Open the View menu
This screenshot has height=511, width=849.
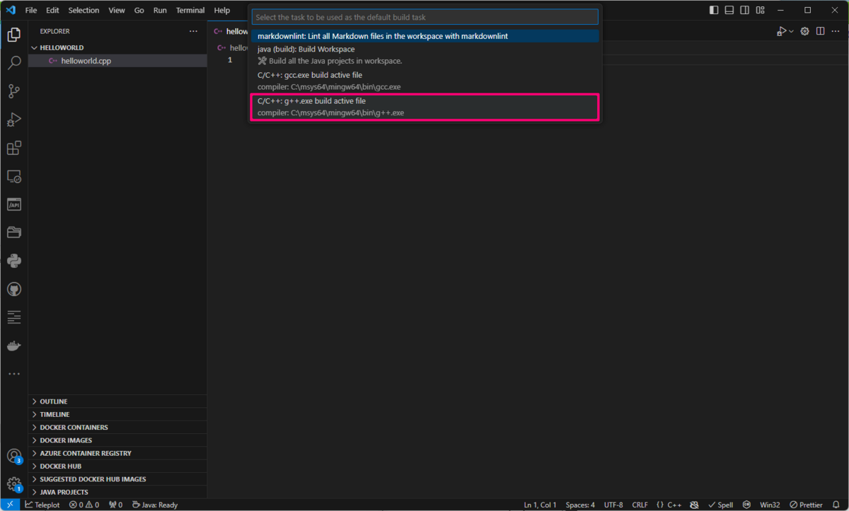coord(117,11)
